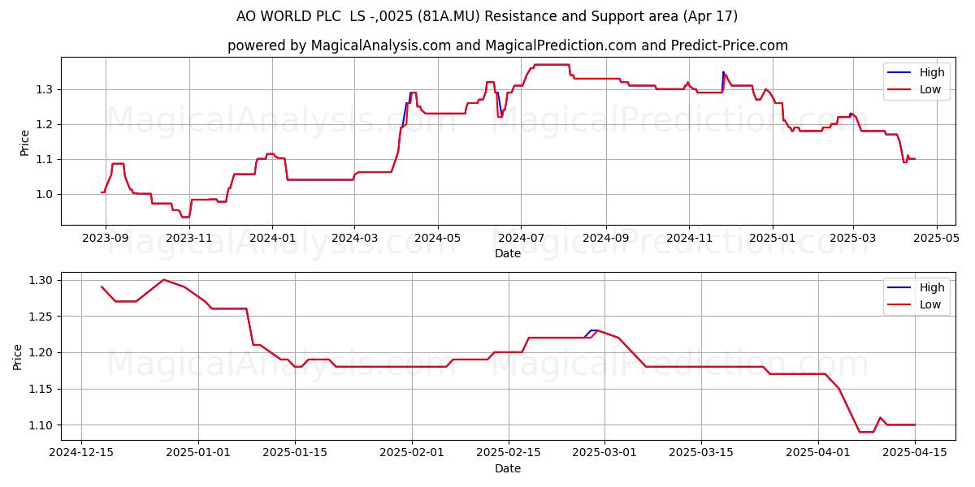
Task: Click the '2025-02-01' date tick
Action: [x=410, y=453]
